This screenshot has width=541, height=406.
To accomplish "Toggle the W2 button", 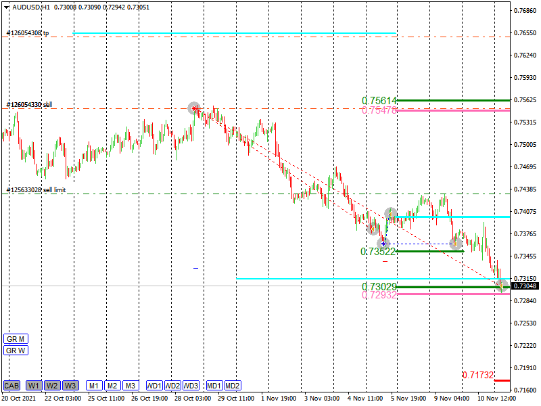I will (x=52, y=386).
